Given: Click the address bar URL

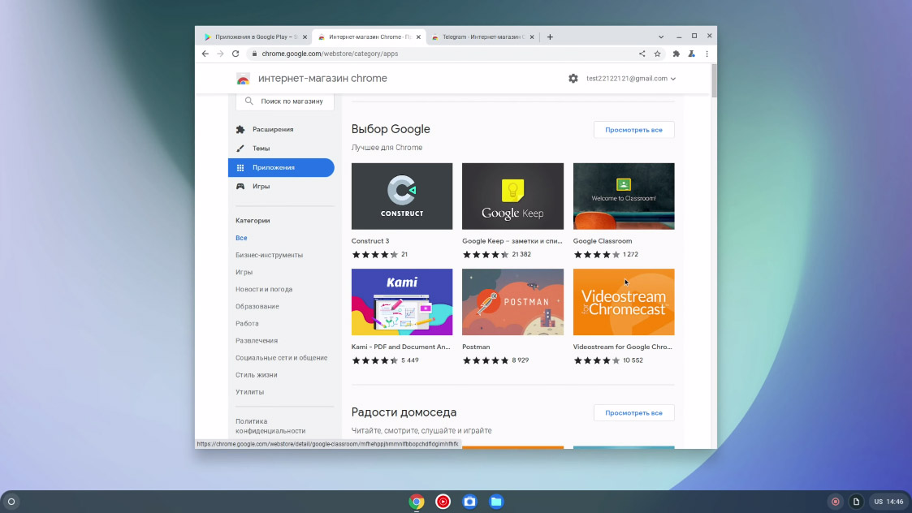Looking at the screenshot, I should click(x=330, y=54).
